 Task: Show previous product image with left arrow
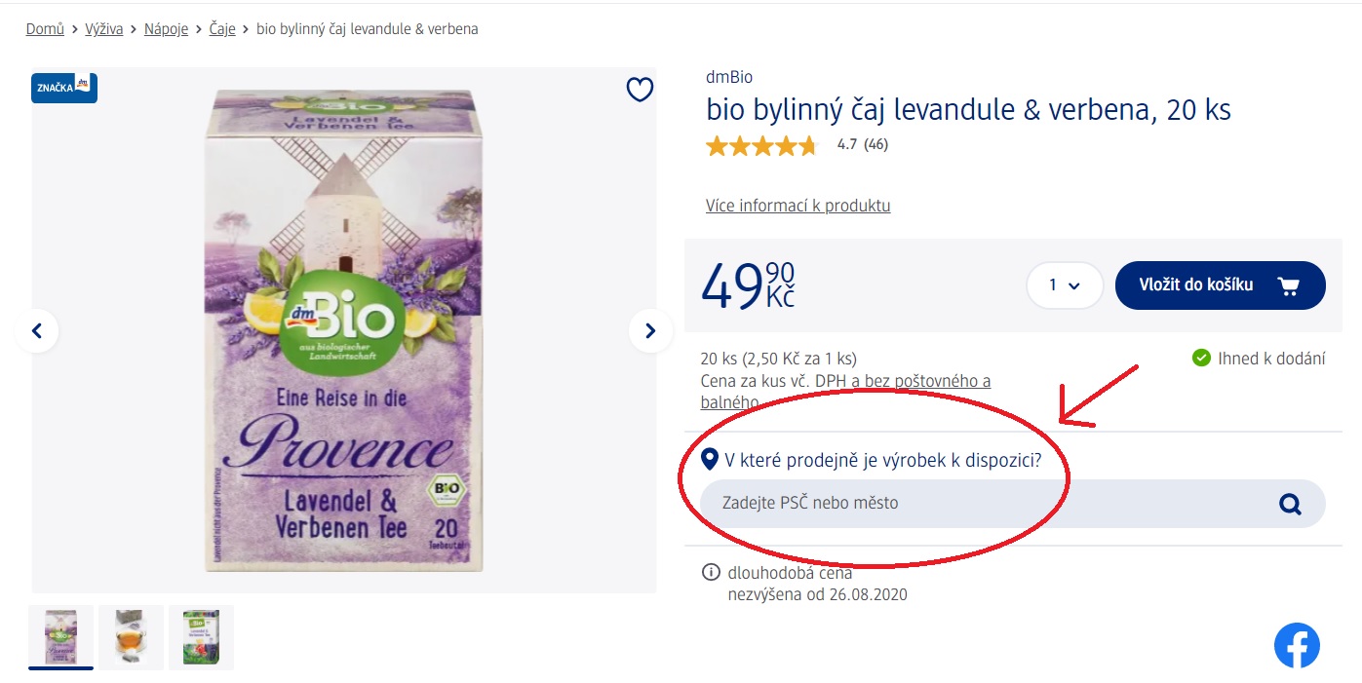tap(37, 331)
